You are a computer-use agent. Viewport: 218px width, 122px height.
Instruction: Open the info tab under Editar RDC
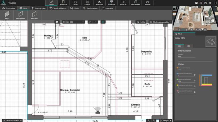click(x=179, y=46)
